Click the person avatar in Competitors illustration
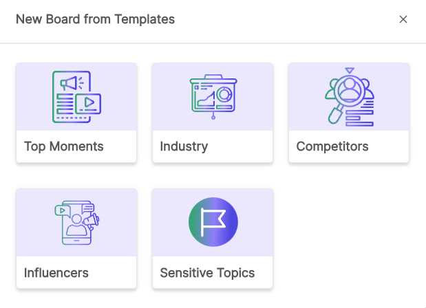 point(349,89)
